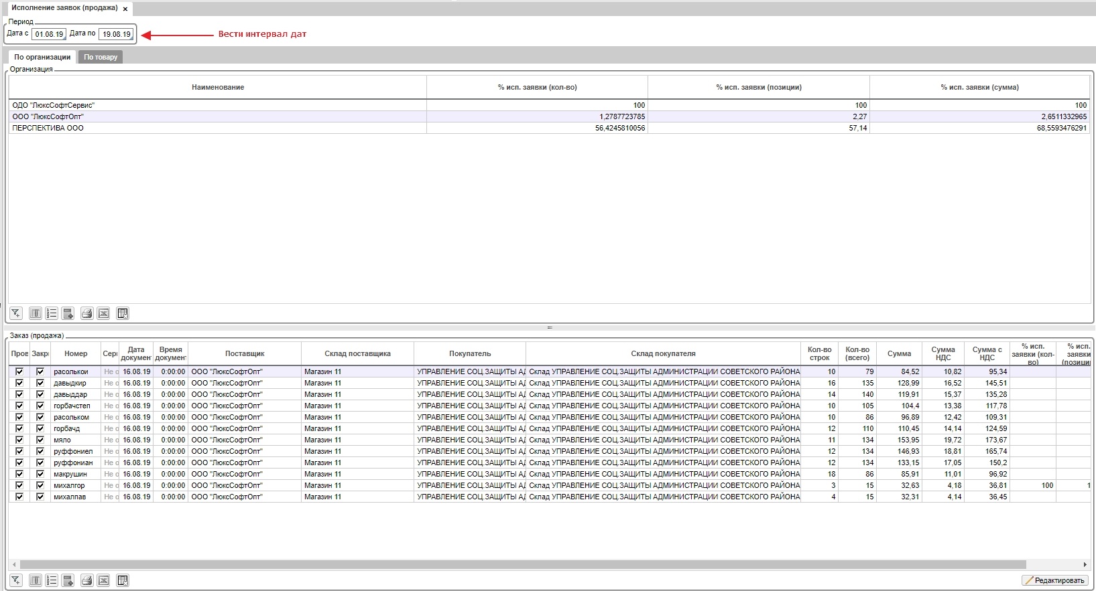Toggle the Пров checkbox in the михалпав row
This screenshot has height=591, width=1096.
(x=19, y=497)
